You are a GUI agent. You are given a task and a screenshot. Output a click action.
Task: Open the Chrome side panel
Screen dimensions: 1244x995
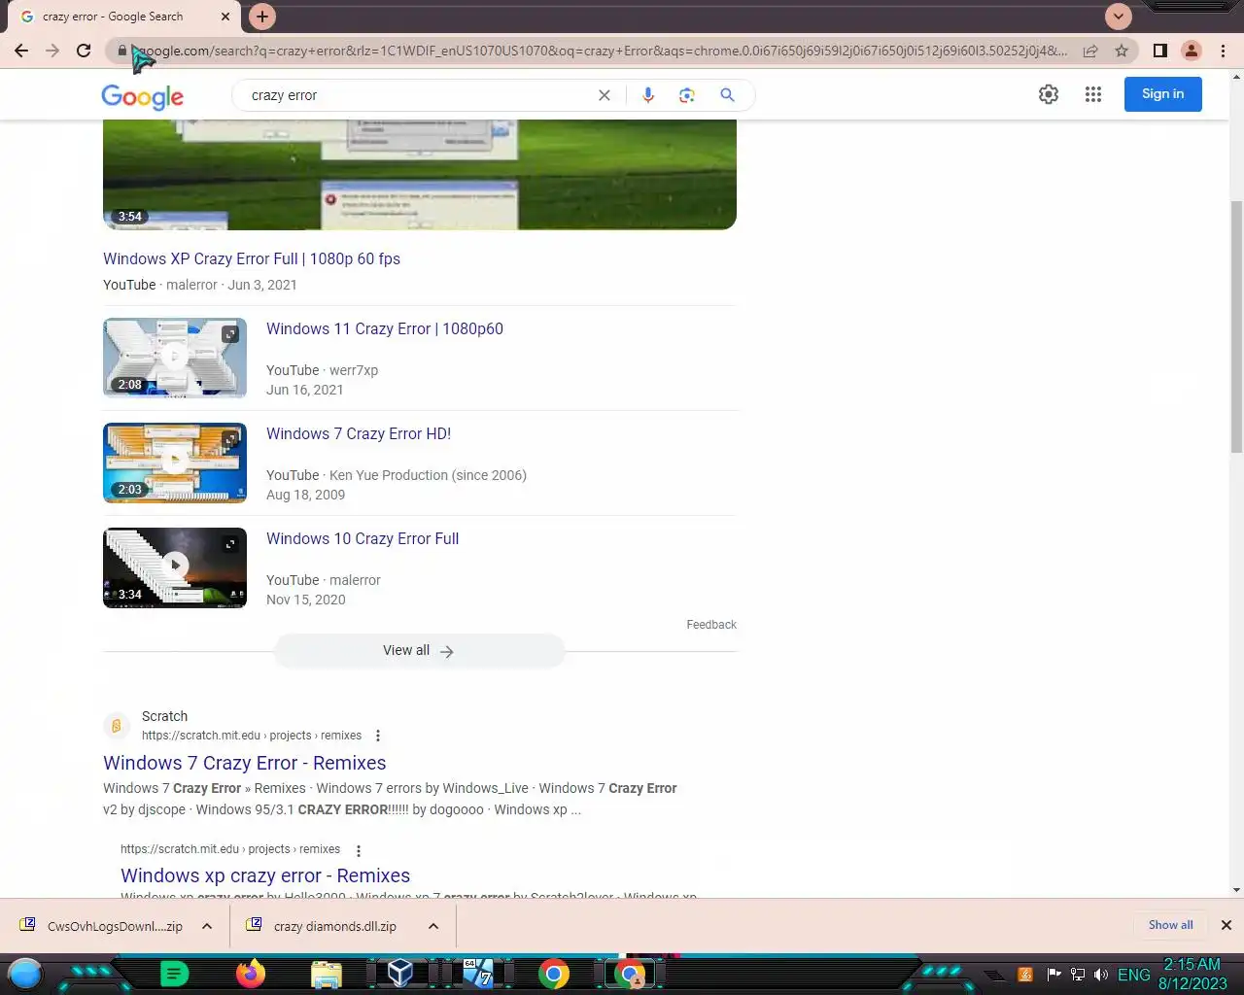pos(1160,51)
